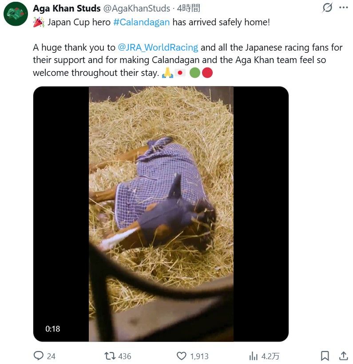Click the #Calandagan hashtag link
The height and width of the screenshot is (364, 353).
coord(142,22)
